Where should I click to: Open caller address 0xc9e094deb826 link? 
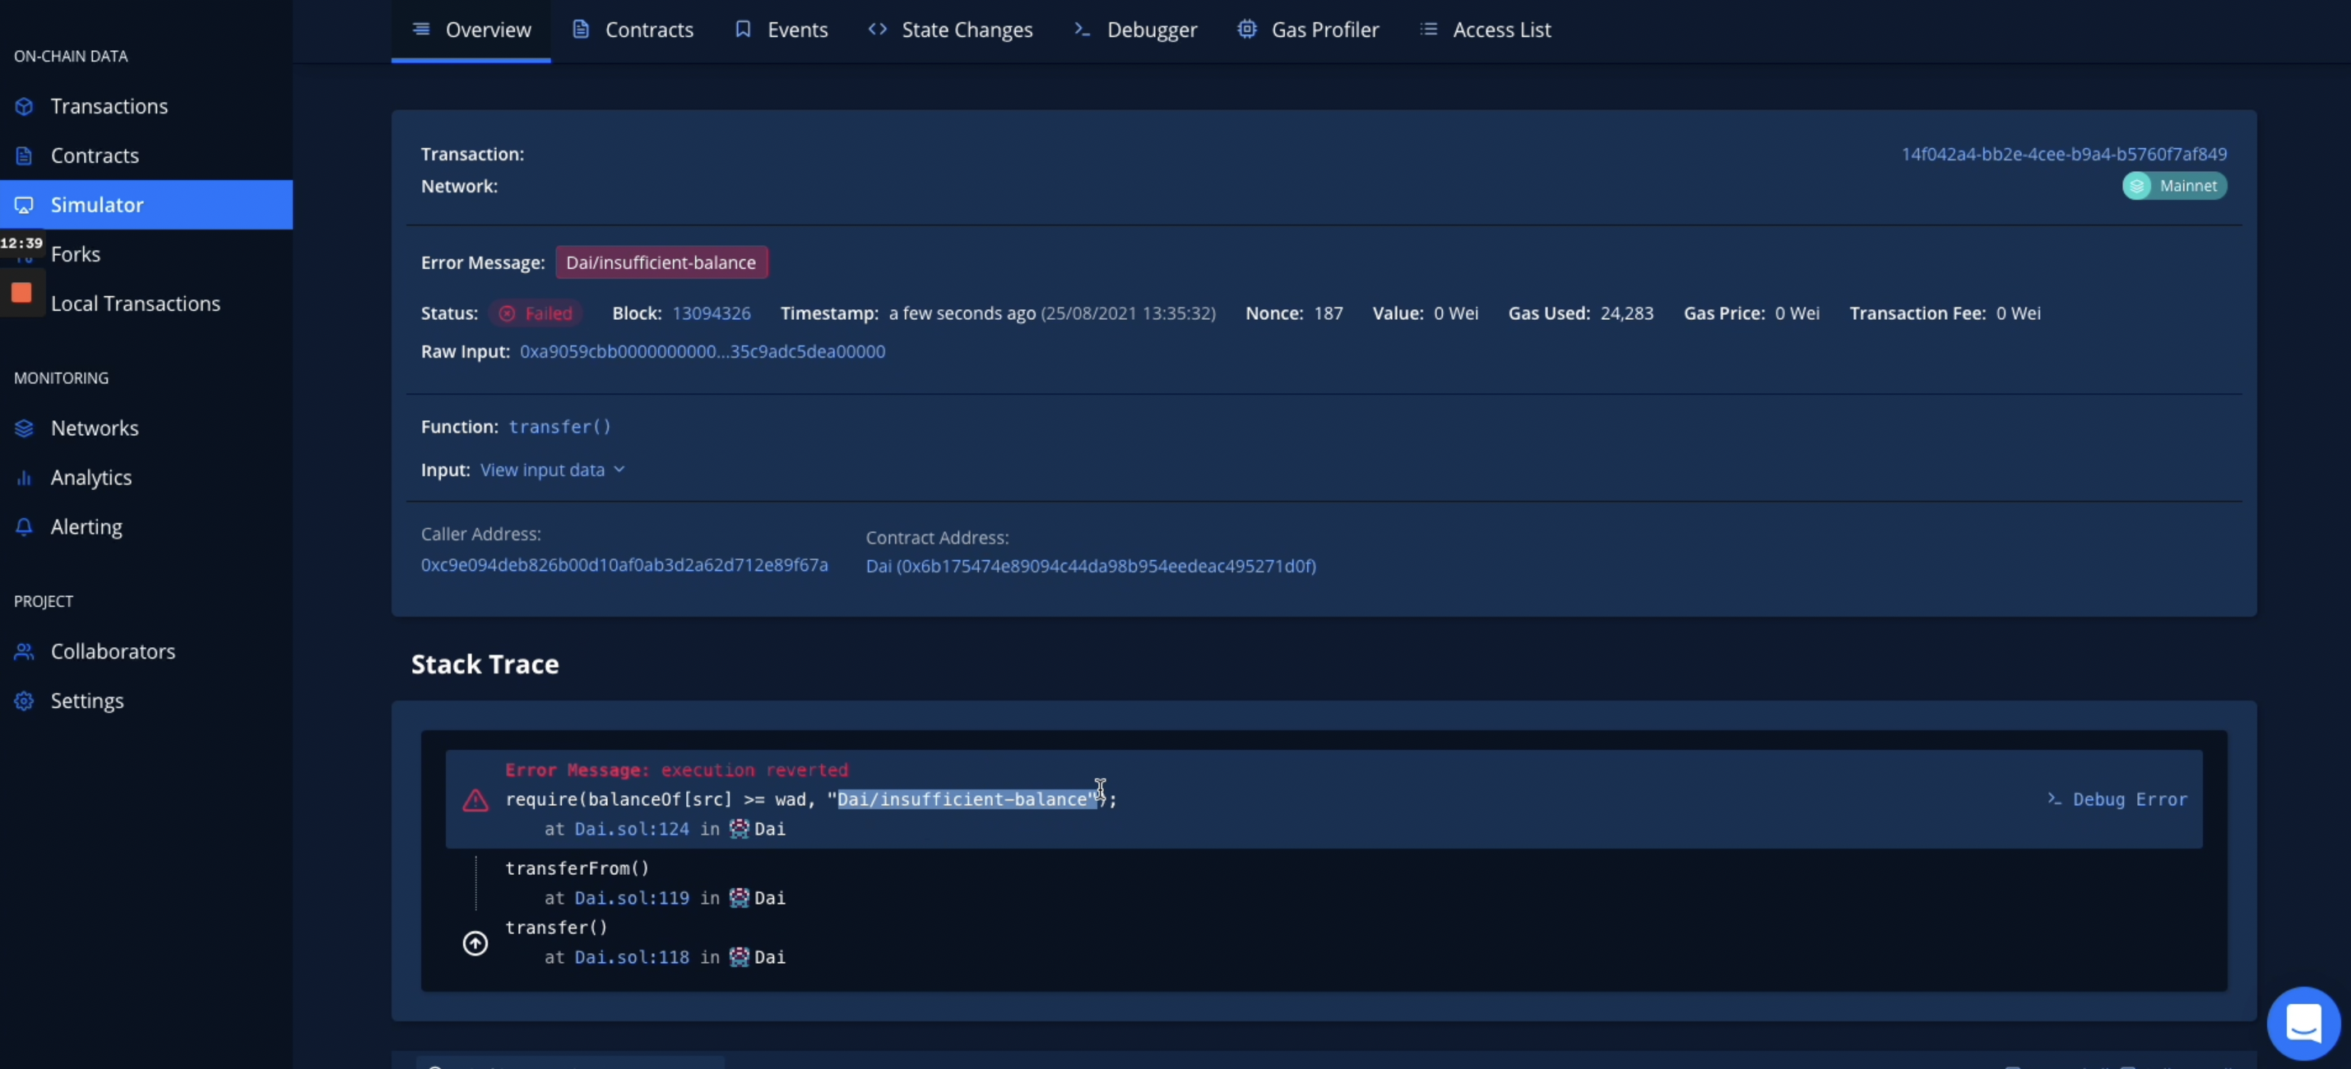point(624,566)
